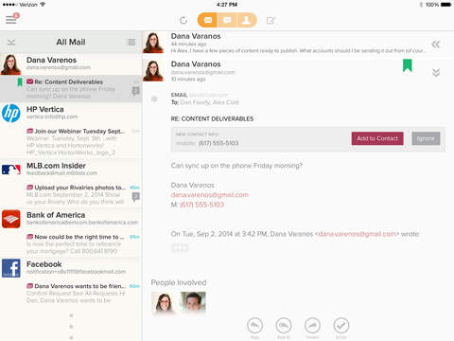Click the woman's photo under People Involved
The image size is (454, 341).
point(164,302)
